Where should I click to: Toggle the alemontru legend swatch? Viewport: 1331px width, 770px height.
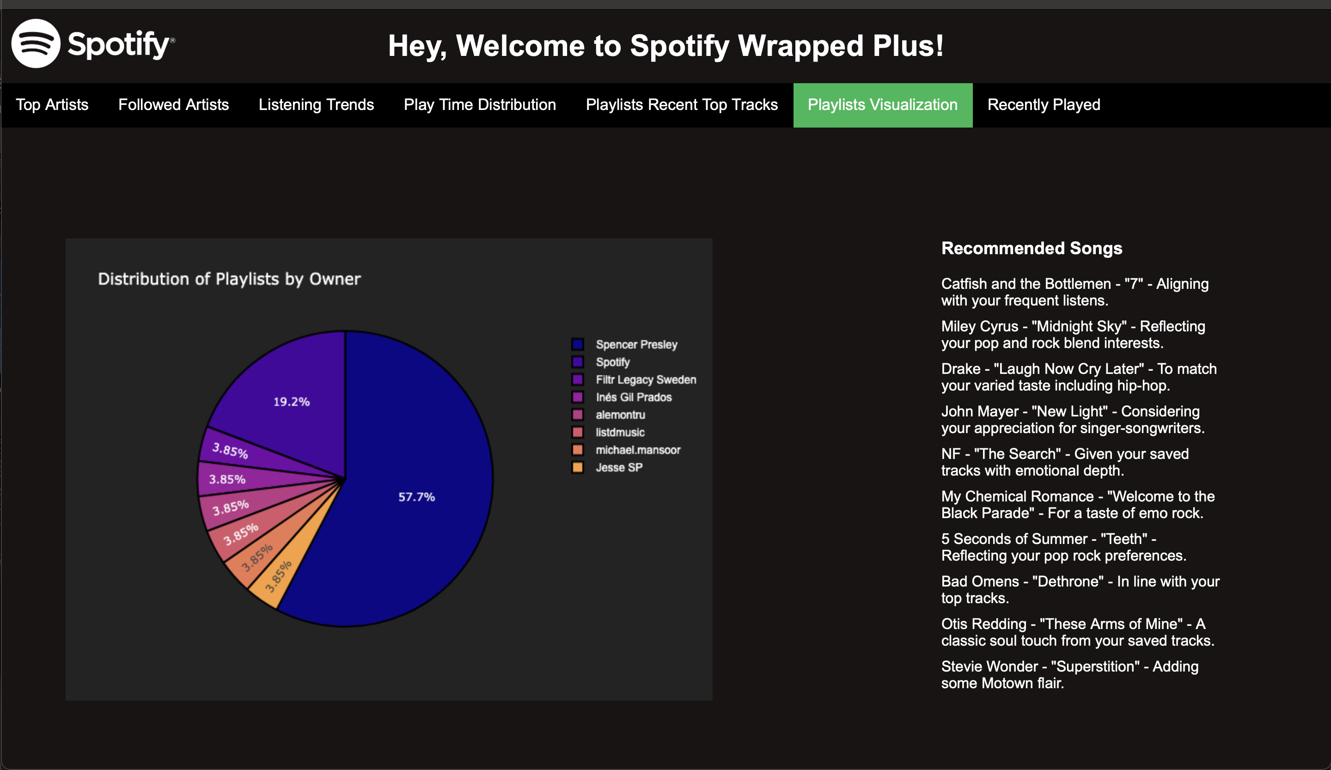(x=577, y=415)
